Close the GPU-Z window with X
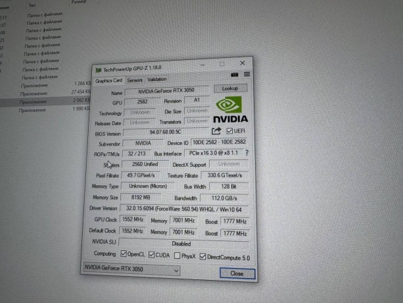The width and height of the screenshot is (403, 303). click(242, 63)
